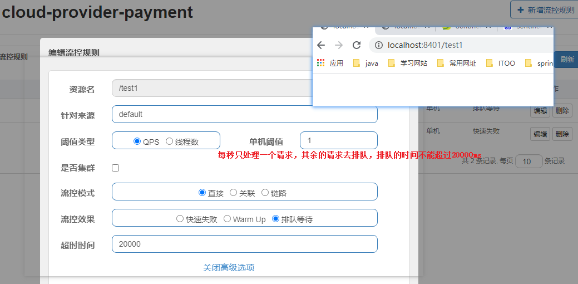Screen dimensions: 578x284
Task: Click the 编辑流控规则 dialog title
Action: [74, 53]
